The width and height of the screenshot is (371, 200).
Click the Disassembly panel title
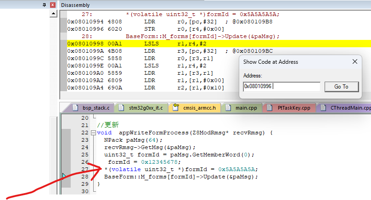click(x=75, y=5)
